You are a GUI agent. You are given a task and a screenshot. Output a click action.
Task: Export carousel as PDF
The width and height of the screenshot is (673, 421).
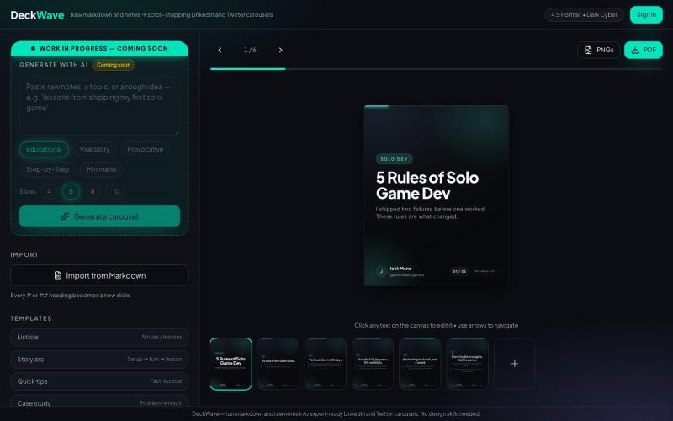pos(644,50)
